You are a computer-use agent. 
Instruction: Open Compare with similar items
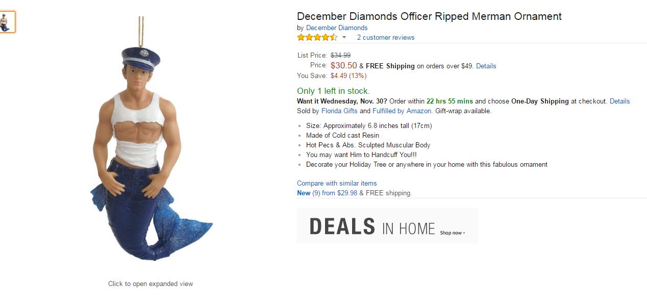pos(337,183)
